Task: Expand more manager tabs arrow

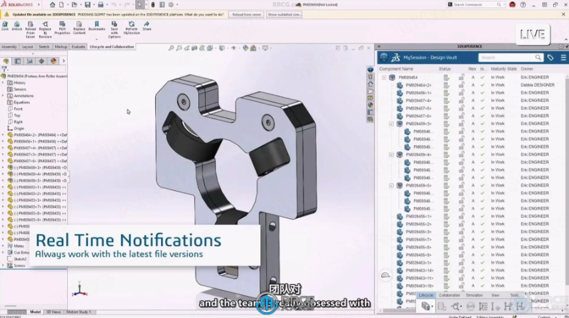Action: [x=63, y=61]
